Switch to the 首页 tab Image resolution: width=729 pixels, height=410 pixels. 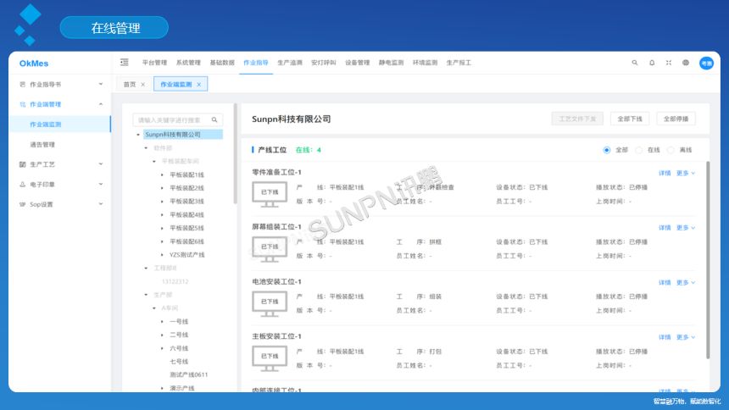tap(130, 85)
